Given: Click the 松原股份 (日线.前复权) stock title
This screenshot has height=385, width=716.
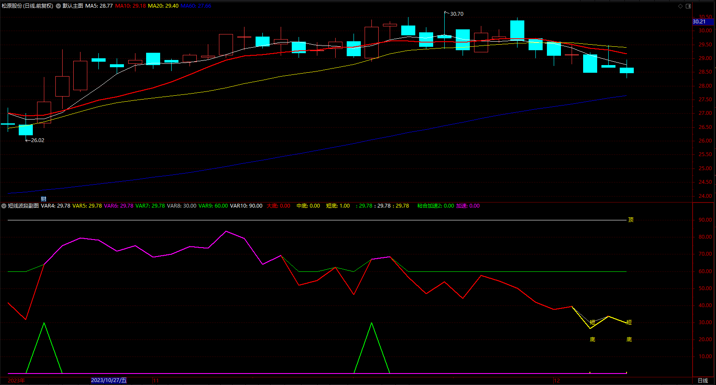Looking at the screenshot, I should 28,6.
